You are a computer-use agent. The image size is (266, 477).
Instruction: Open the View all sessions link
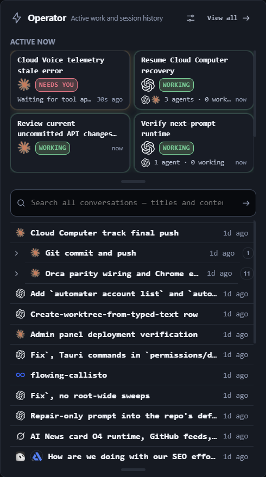[228, 18]
